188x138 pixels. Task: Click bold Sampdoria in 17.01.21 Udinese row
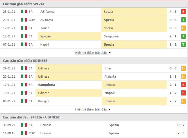[x=47, y=85]
